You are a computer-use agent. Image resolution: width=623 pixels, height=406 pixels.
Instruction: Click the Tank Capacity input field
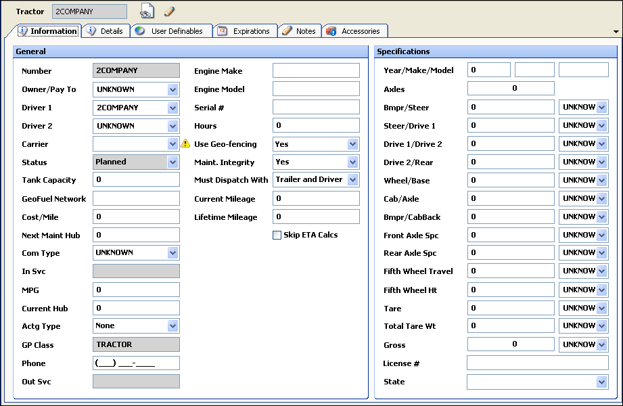pos(136,180)
